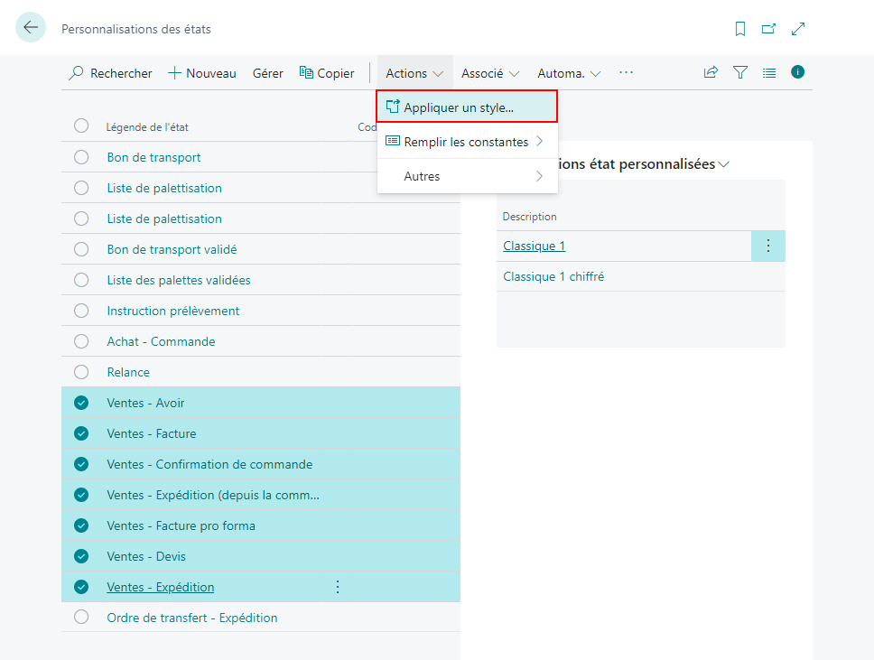
Task: Open the Classique 1 link
Action: click(534, 246)
